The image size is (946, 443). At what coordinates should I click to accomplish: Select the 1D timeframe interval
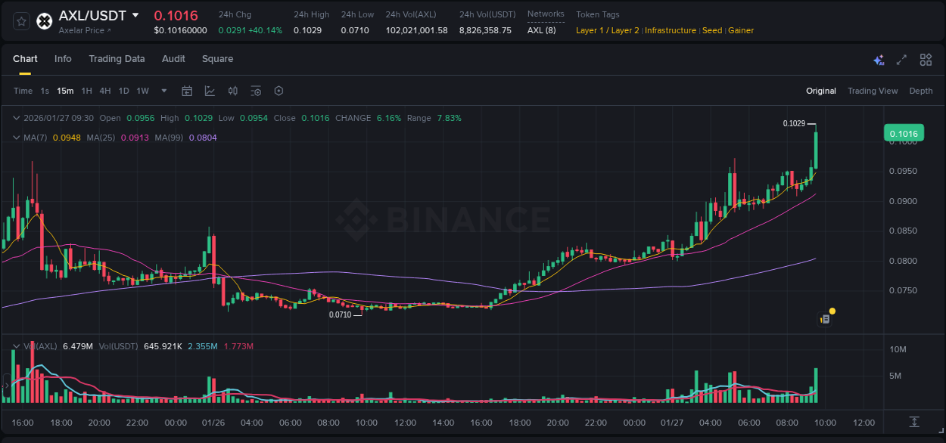point(123,91)
